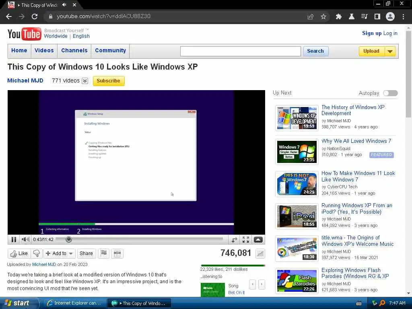Open the Upload dropdown arrow
This screenshot has width=412, height=309.
390,51
